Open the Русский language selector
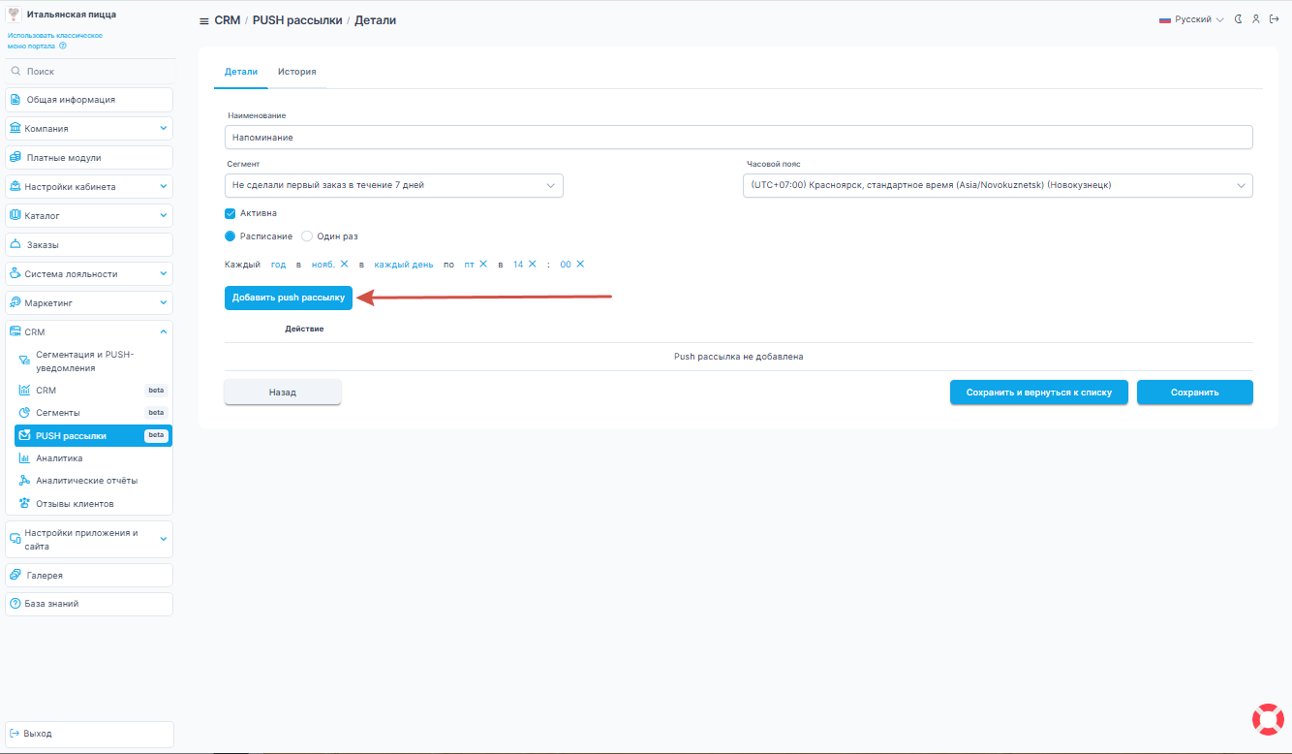1292x754 pixels. [1191, 19]
